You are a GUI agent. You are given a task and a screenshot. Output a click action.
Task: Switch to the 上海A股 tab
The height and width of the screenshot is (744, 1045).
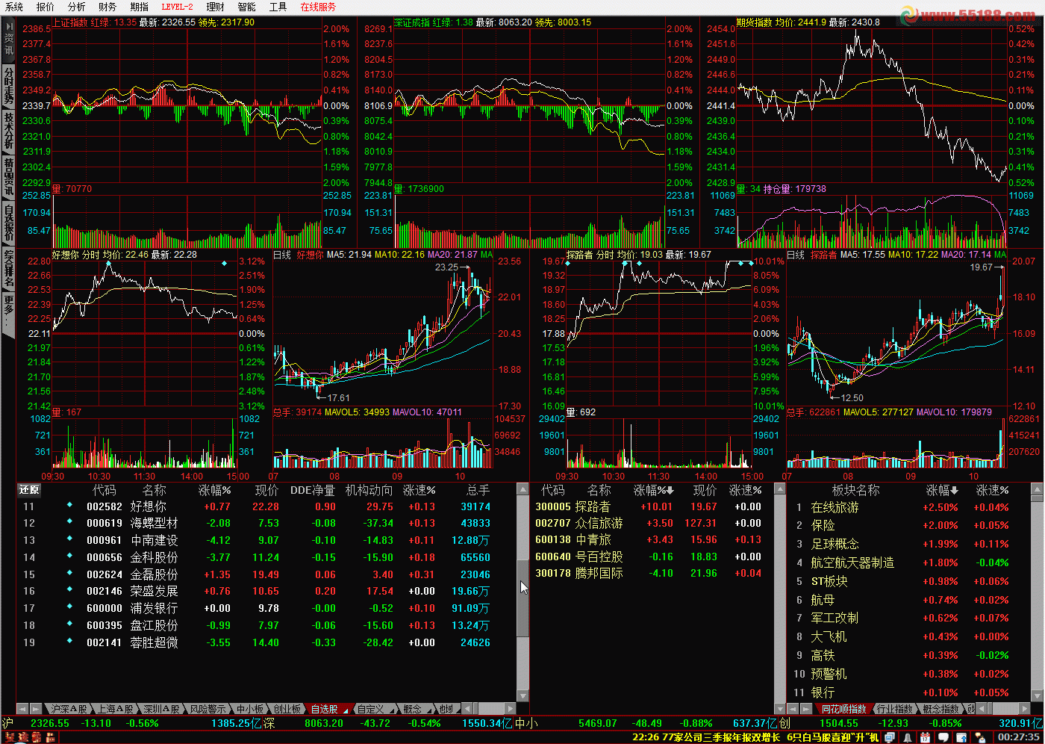click(116, 709)
